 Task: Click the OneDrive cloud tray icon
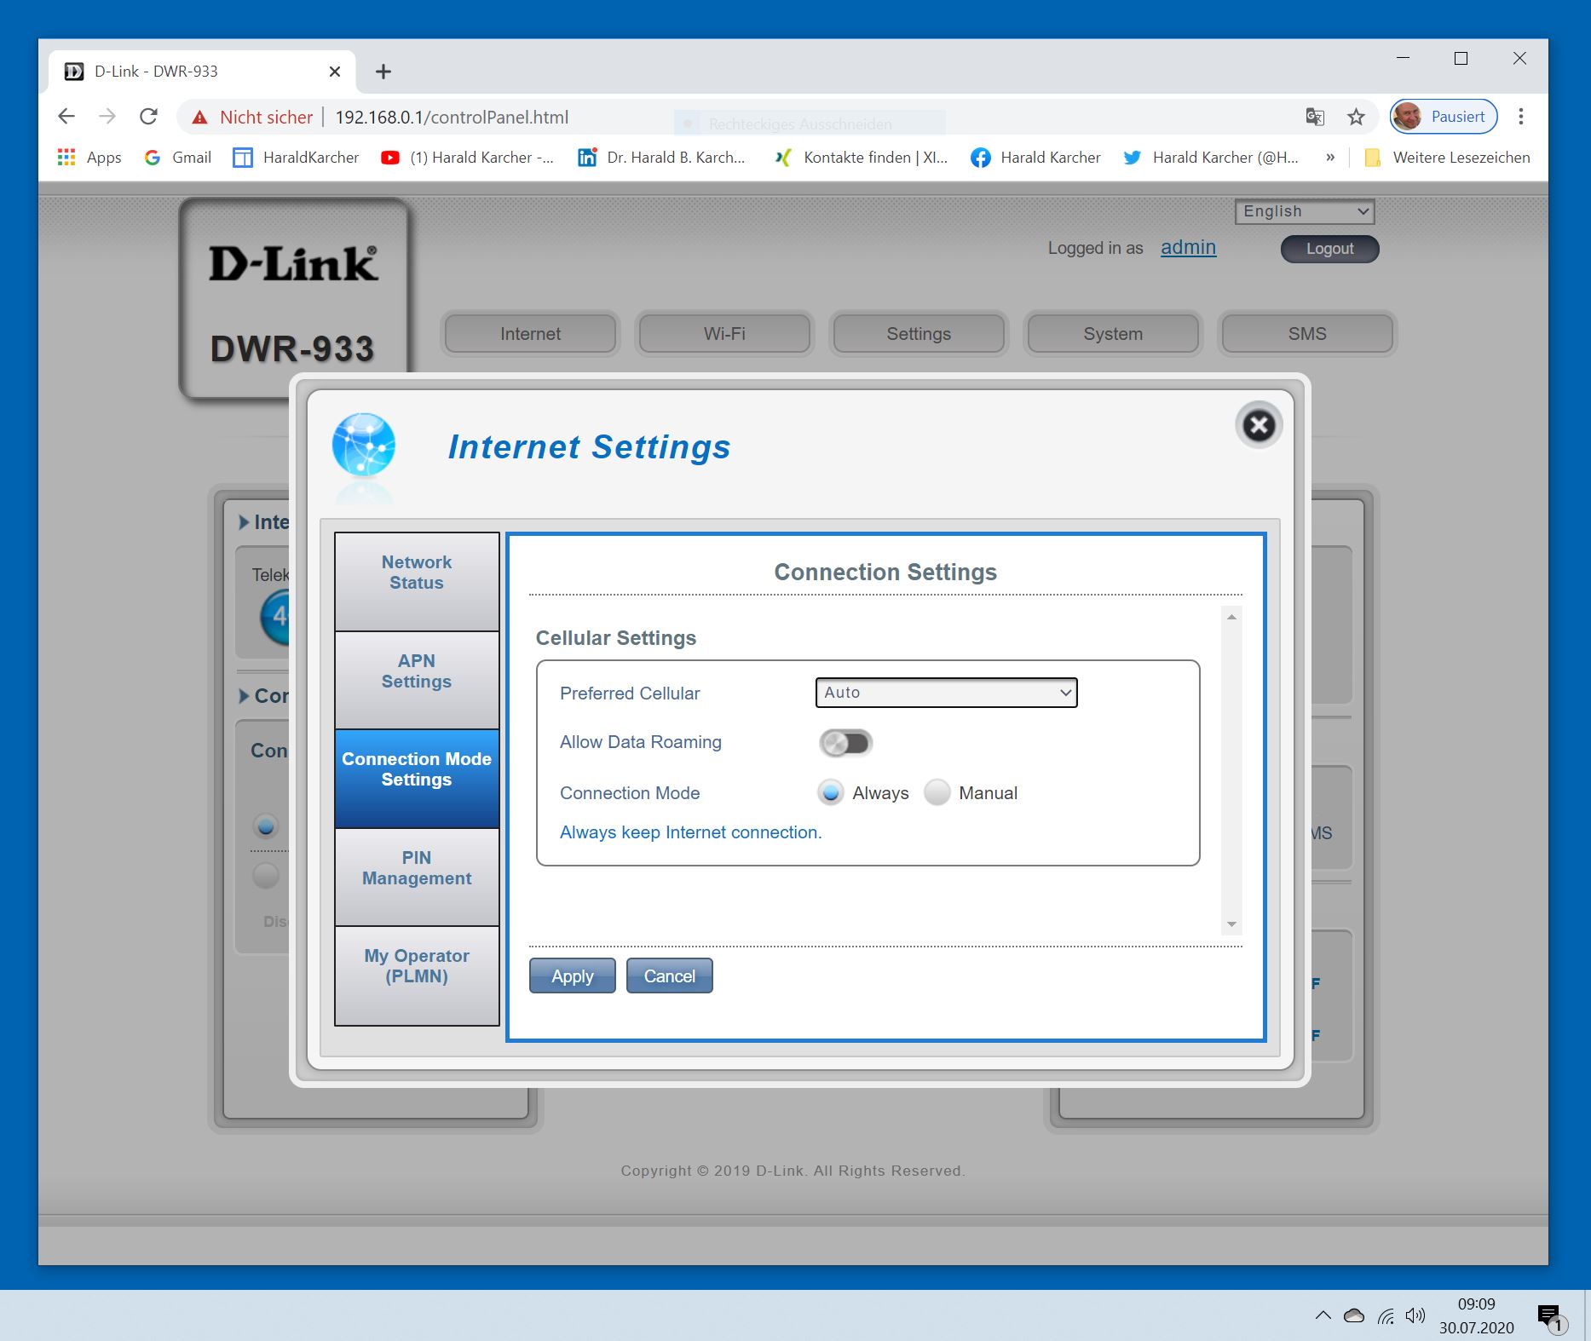(1353, 1315)
